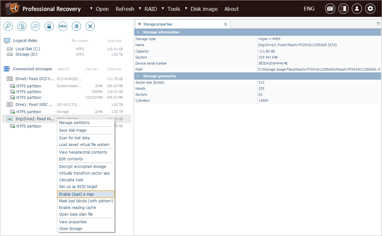Viewport: 382px width, 236px height.
Task: Choose Enable reading cache
Action: tap(86, 208)
